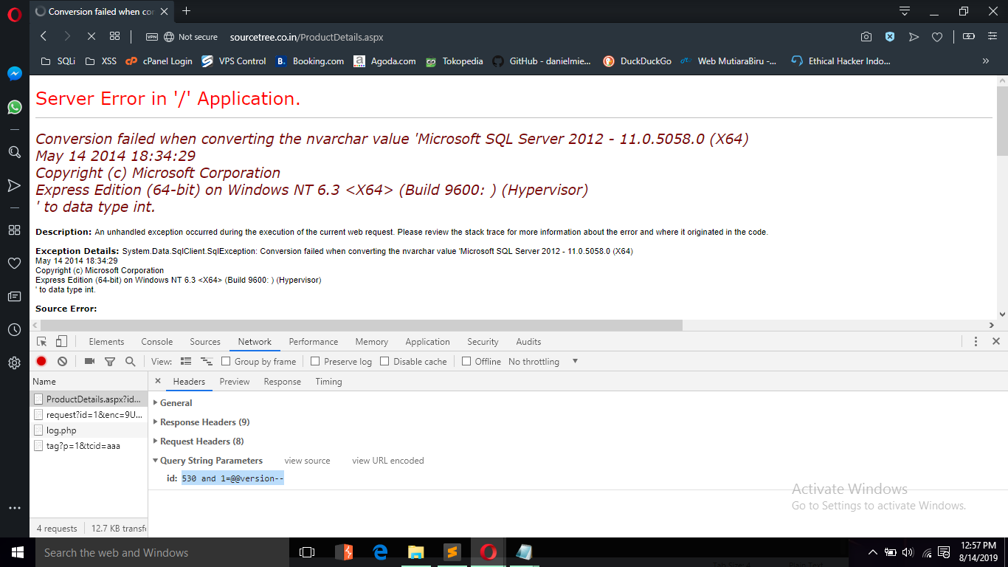Stop loading the page with the X button
This screenshot has height=567, width=1008.
[x=91, y=36]
